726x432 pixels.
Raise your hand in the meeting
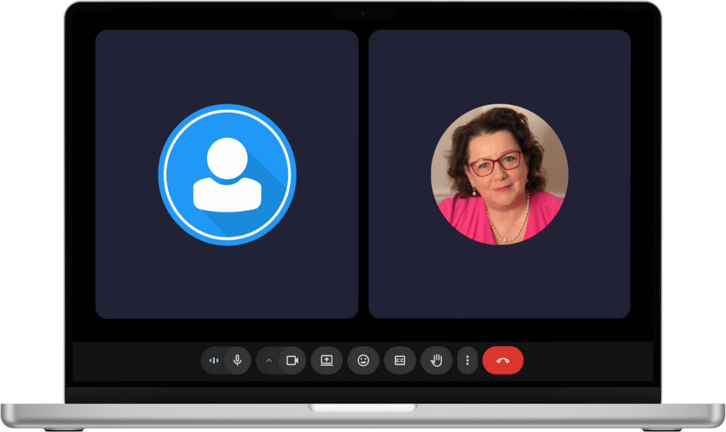click(x=436, y=361)
